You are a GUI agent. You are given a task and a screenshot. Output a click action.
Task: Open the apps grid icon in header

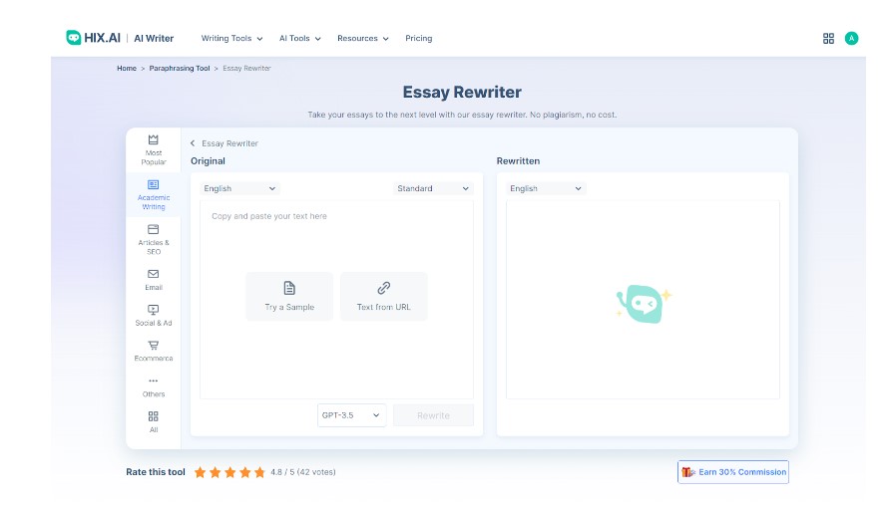[x=828, y=38]
